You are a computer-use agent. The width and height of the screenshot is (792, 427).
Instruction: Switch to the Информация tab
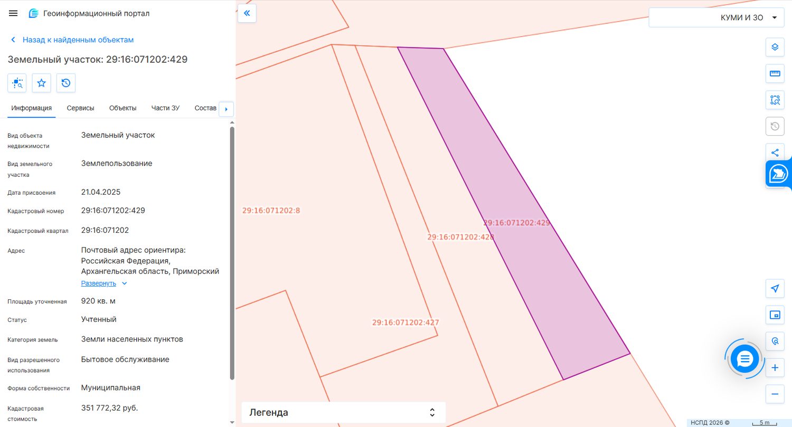[x=32, y=108]
